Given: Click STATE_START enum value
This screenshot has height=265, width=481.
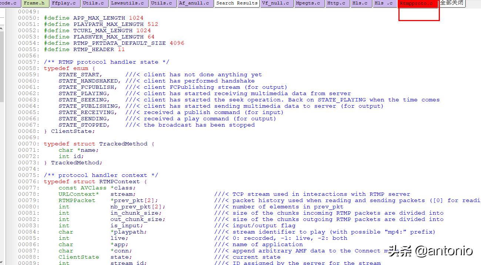Looking at the screenshot, I should pos(79,74).
